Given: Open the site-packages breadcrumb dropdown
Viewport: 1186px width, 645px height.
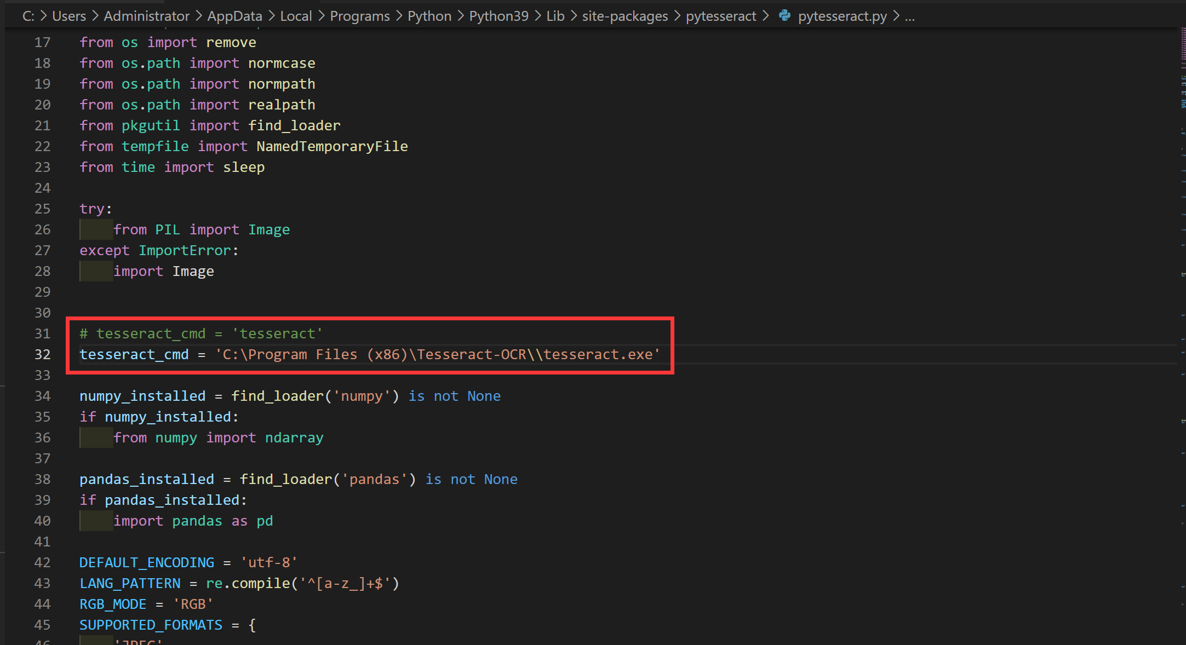Looking at the screenshot, I should click(x=624, y=16).
